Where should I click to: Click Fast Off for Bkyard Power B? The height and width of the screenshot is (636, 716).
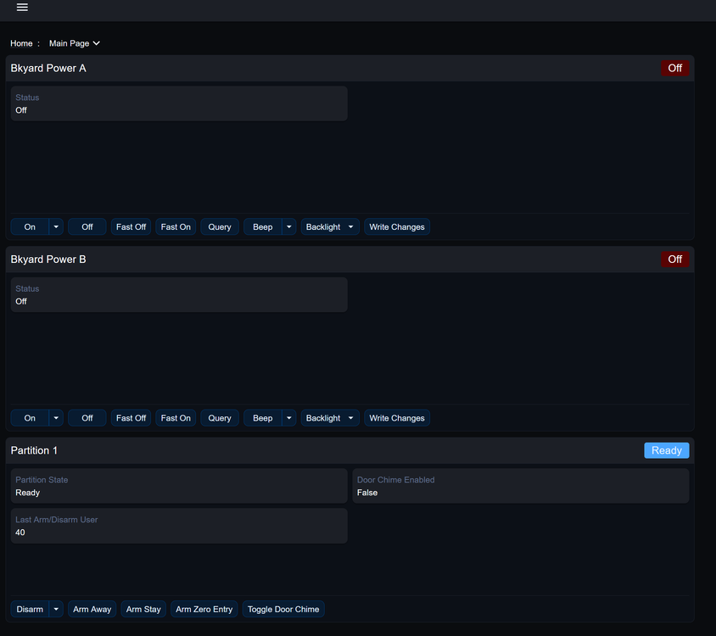coord(131,418)
